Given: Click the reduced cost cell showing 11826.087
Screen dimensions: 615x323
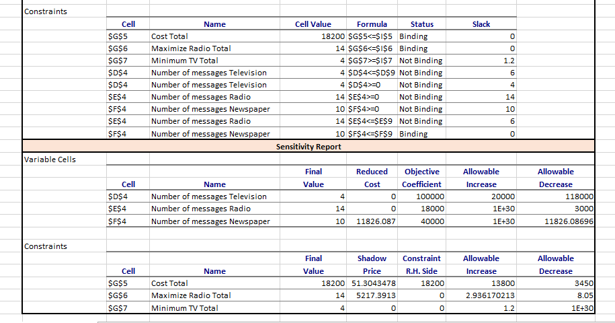Looking at the screenshot, I should click(372, 221).
